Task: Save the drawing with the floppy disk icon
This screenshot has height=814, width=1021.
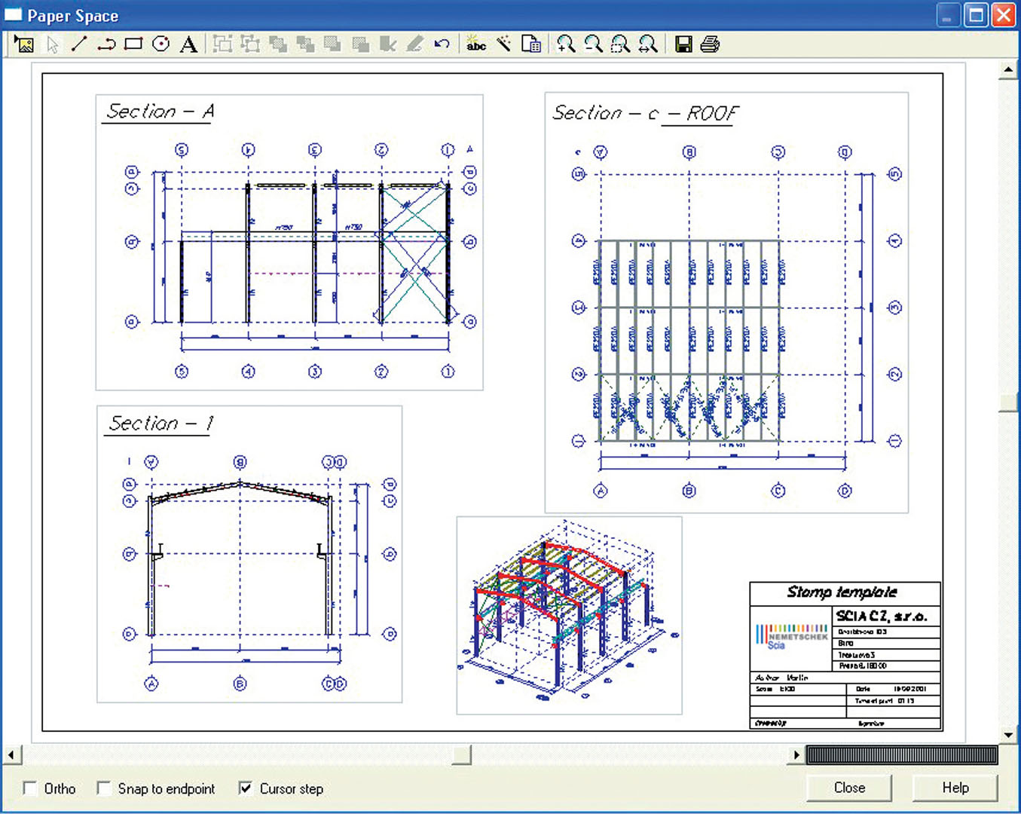Action: click(x=683, y=44)
